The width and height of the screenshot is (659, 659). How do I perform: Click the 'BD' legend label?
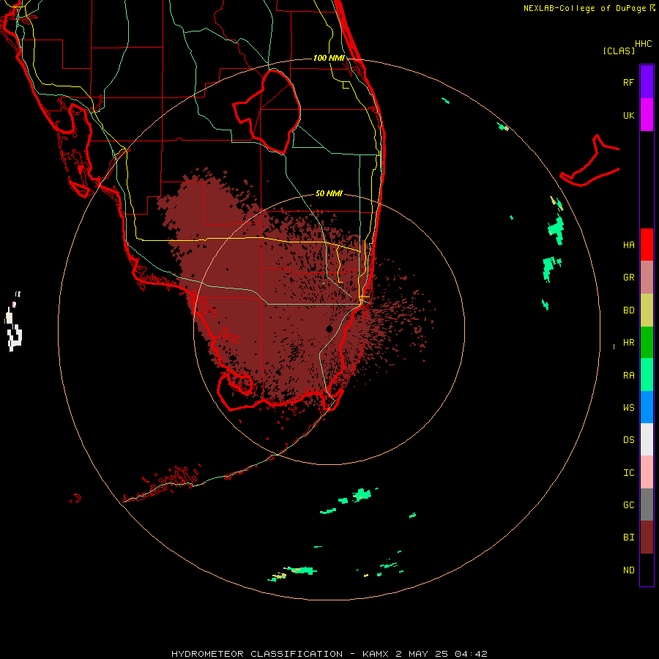click(x=629, y=310)
